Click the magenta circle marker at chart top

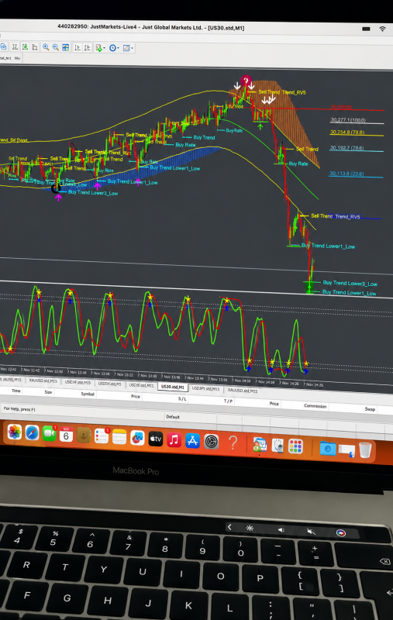(x=246, y=81)
